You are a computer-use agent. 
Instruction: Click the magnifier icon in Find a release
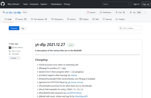(121, 28)
